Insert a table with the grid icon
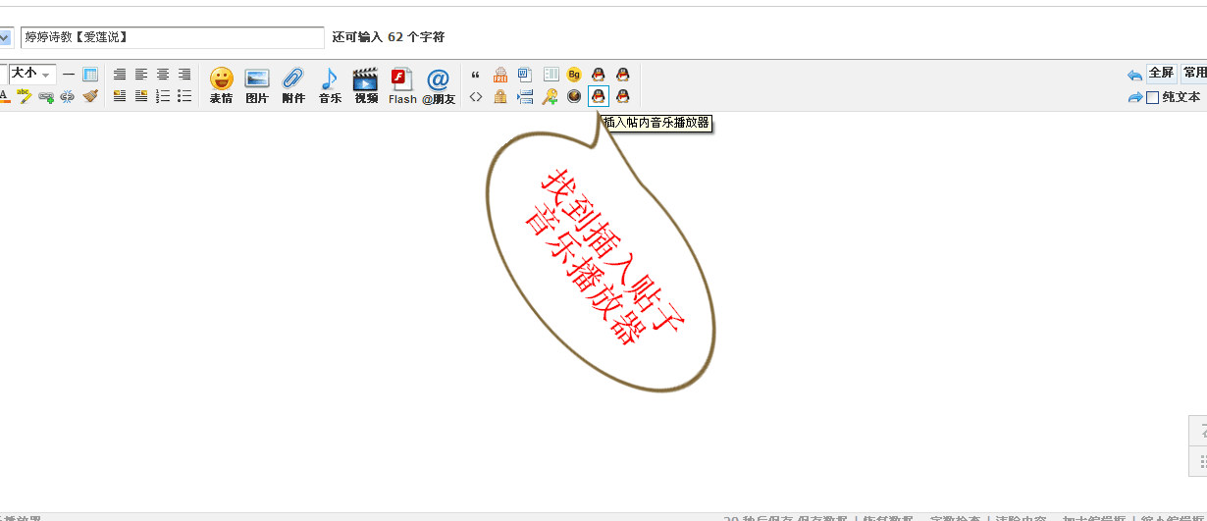 coord(90,75)
